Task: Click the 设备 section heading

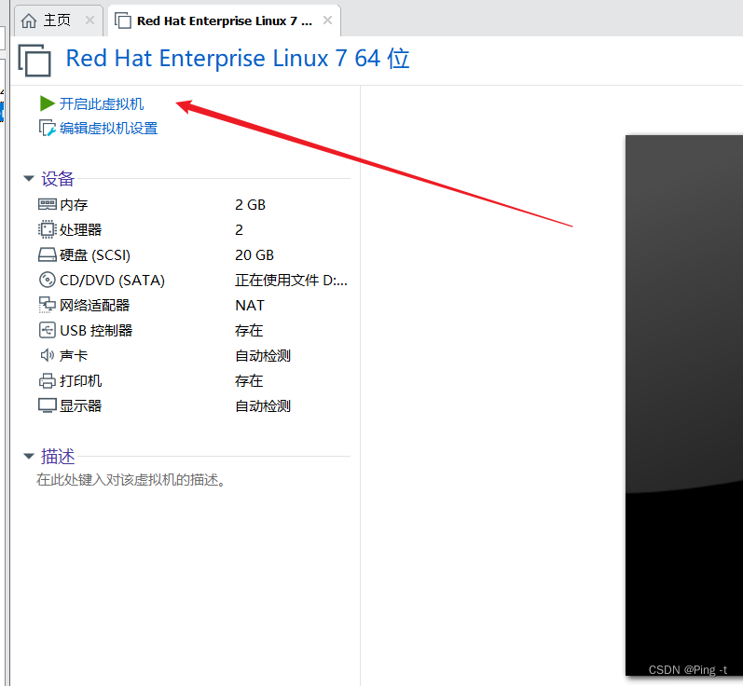Action: (58, 179)
